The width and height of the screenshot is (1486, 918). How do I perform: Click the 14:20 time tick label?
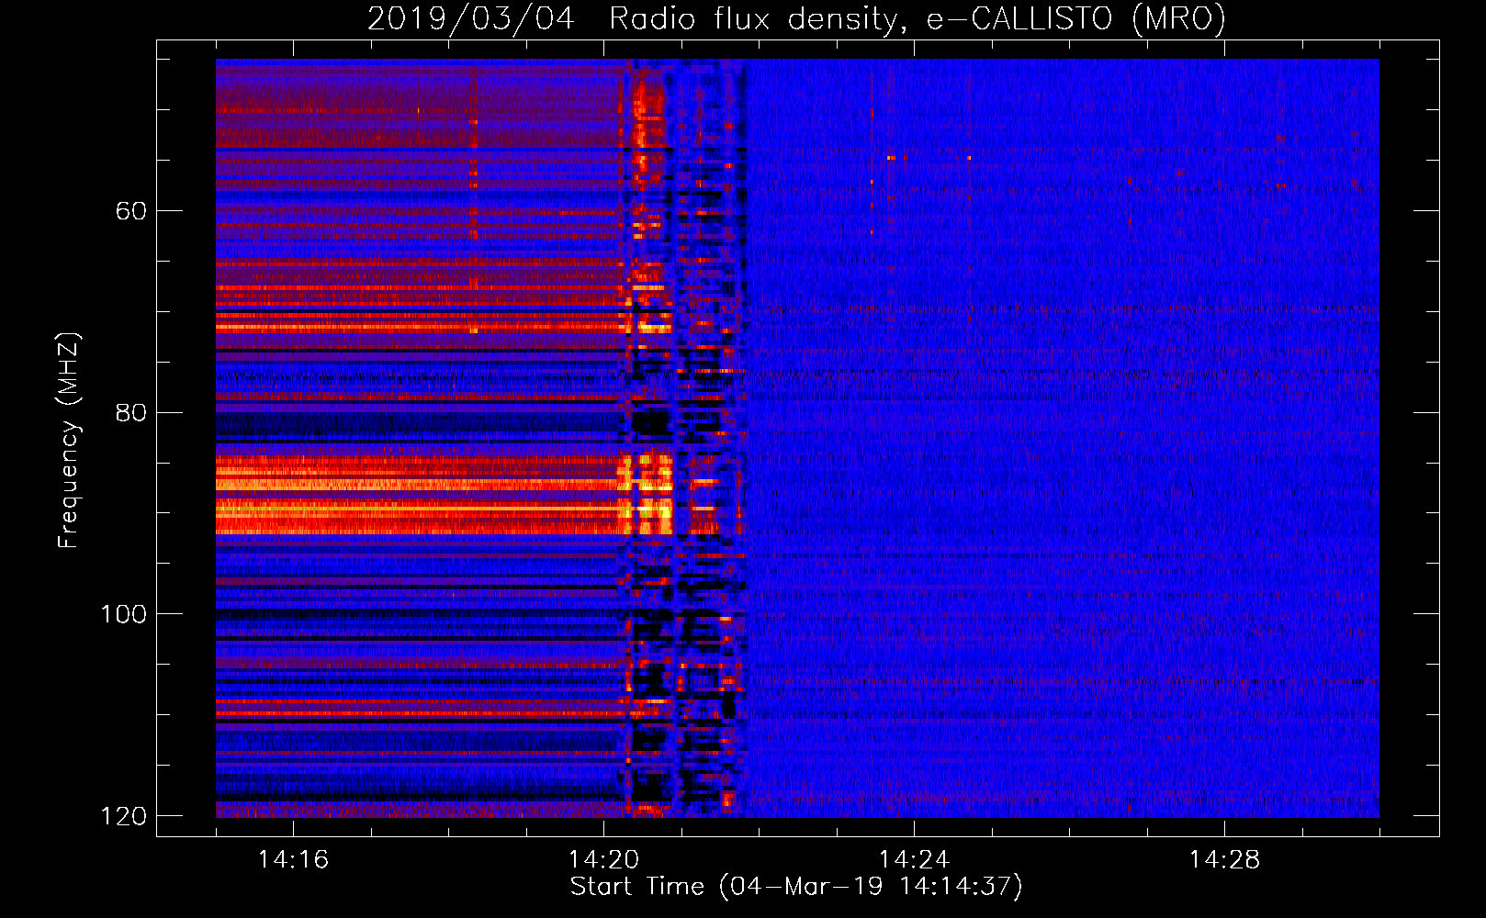click(x=603, y=859)
